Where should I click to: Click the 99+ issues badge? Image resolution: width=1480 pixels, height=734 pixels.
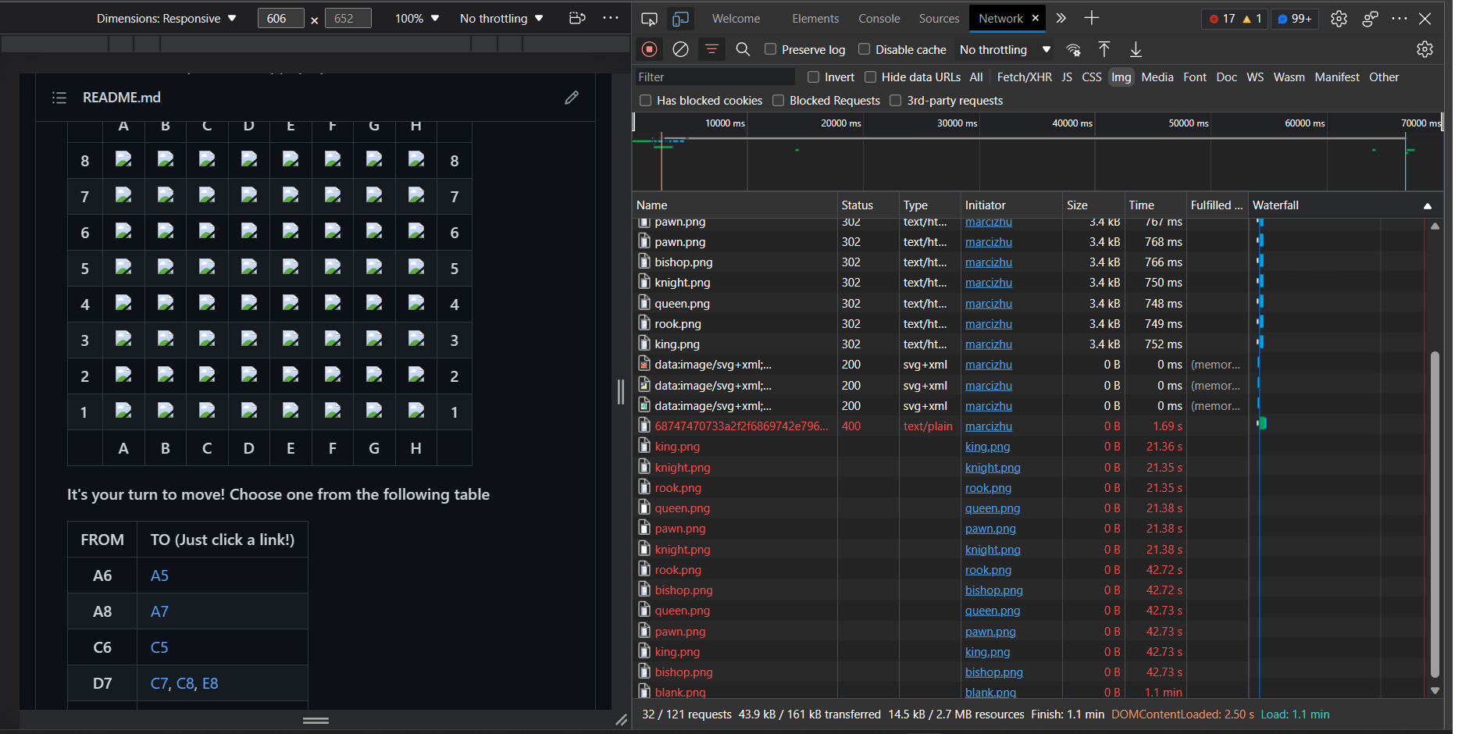(x=1295, y=19)
